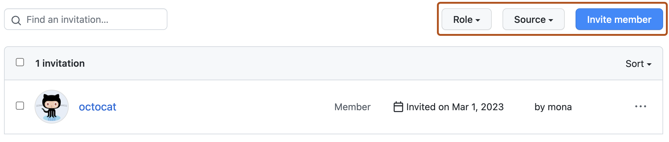This screenshot has width=669, height=142.
Task: Expand the Source filter dropdown
Action: [x=533, y=19]
